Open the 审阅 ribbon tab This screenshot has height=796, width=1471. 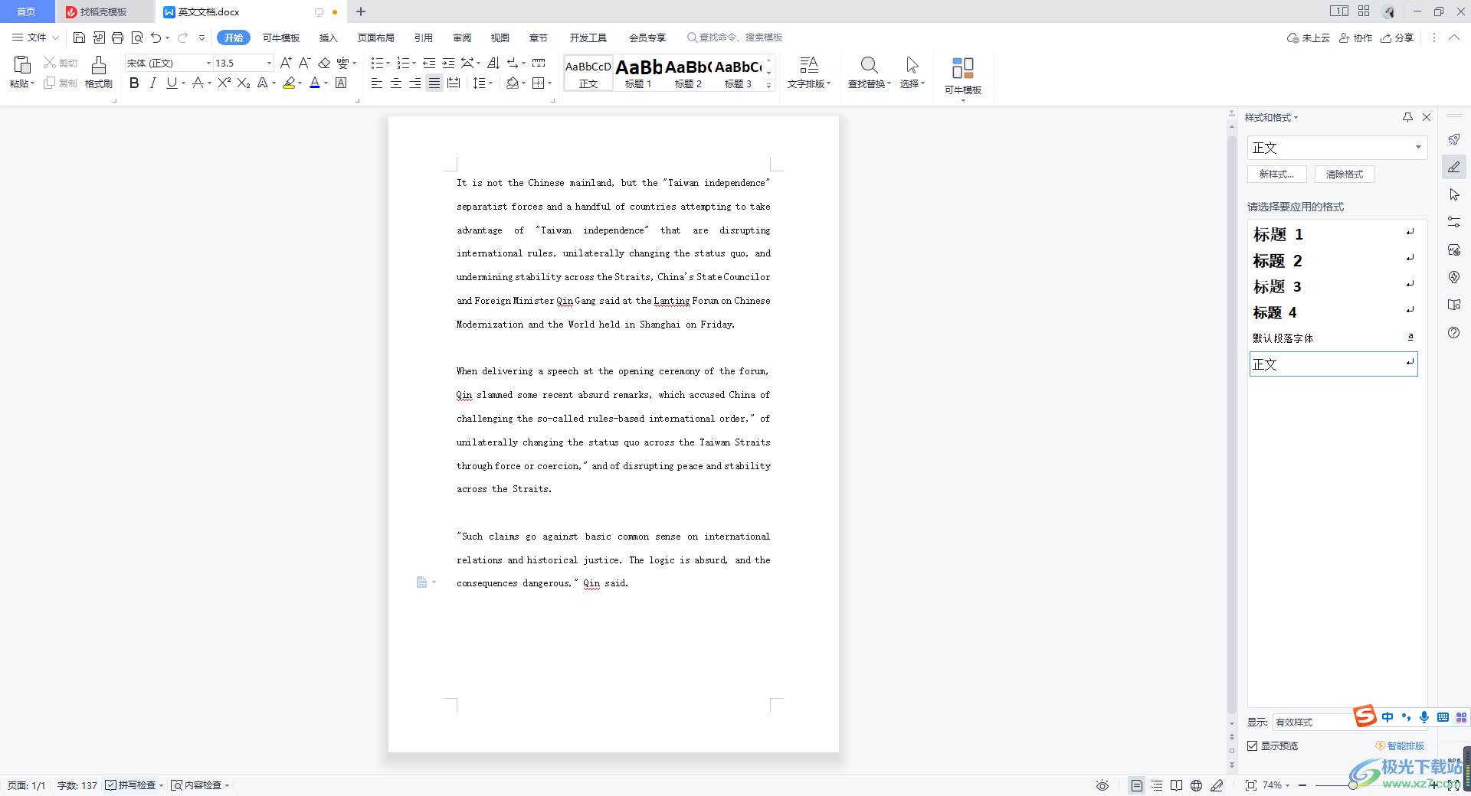point(462,38)
